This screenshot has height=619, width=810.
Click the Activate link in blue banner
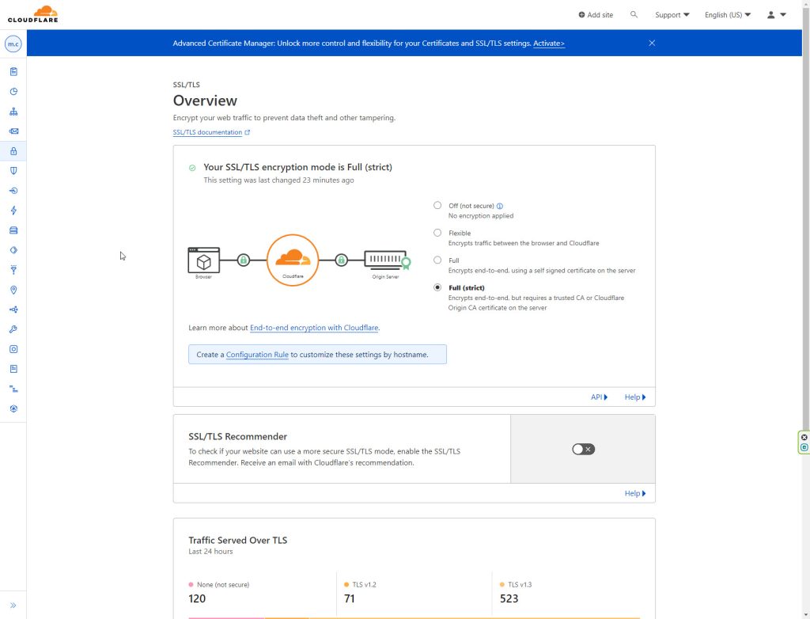click(x=549, y=44)
